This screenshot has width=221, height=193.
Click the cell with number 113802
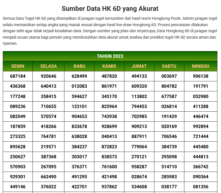[x=139, y=96]
